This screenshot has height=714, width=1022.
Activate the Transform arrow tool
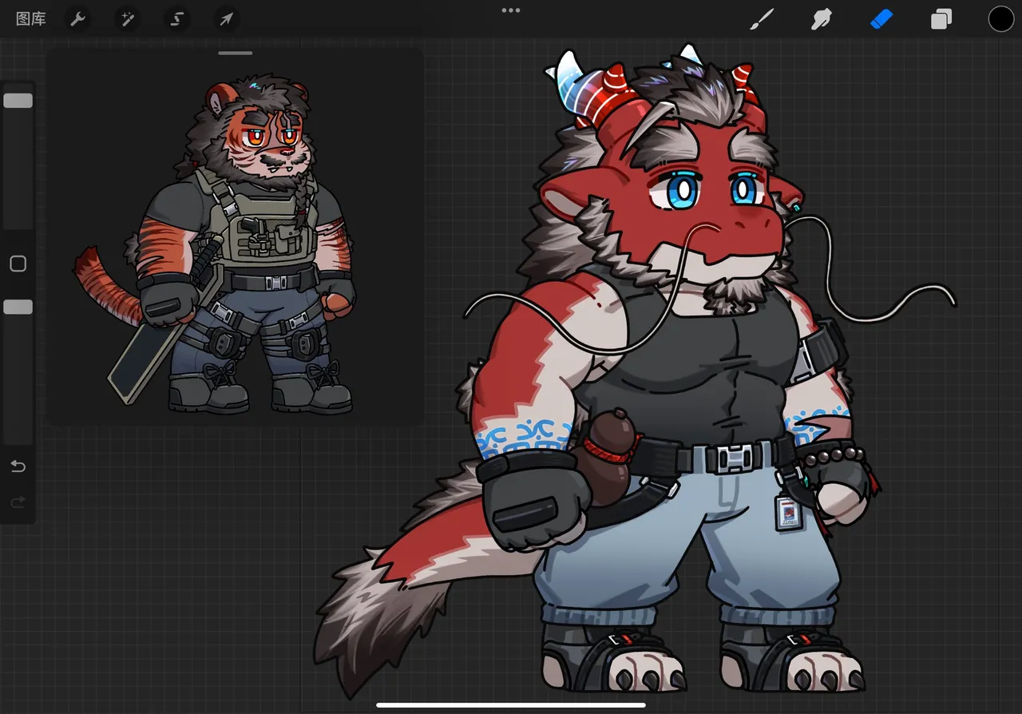tap(226, 19)
